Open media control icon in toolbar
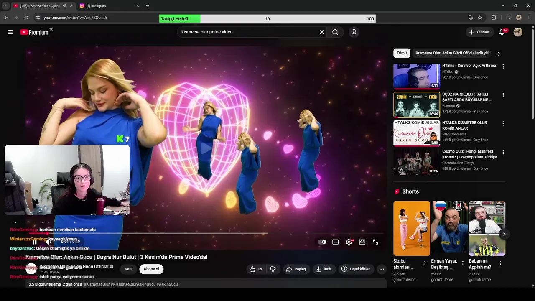This screenshot has width=535, height=301. (x=509, y=18)
